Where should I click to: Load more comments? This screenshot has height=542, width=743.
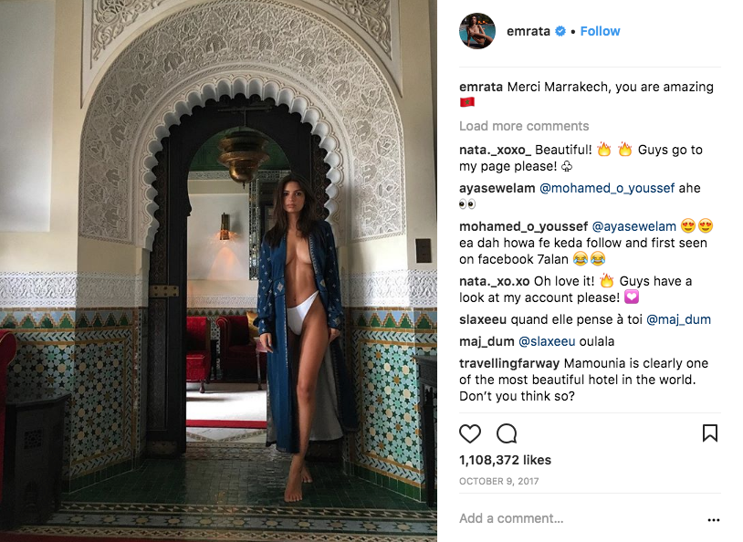524,126
